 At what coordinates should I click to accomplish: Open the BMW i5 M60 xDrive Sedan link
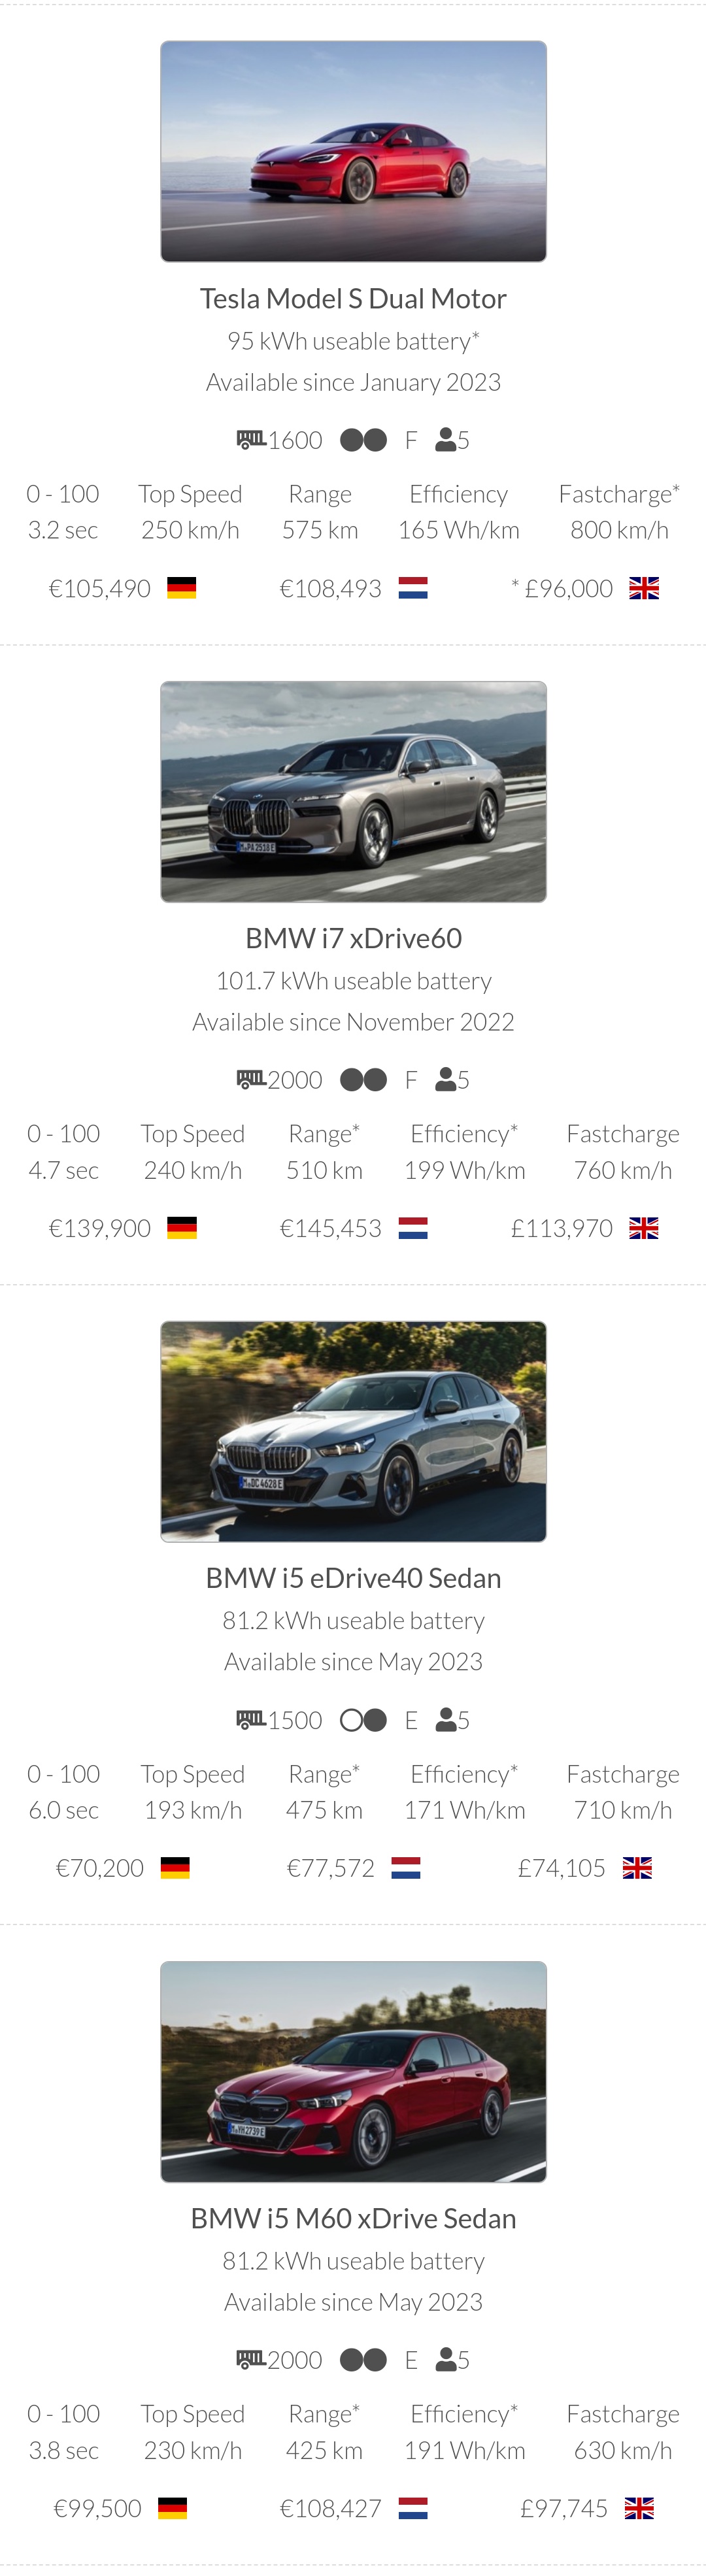(x=353, y=2218)
